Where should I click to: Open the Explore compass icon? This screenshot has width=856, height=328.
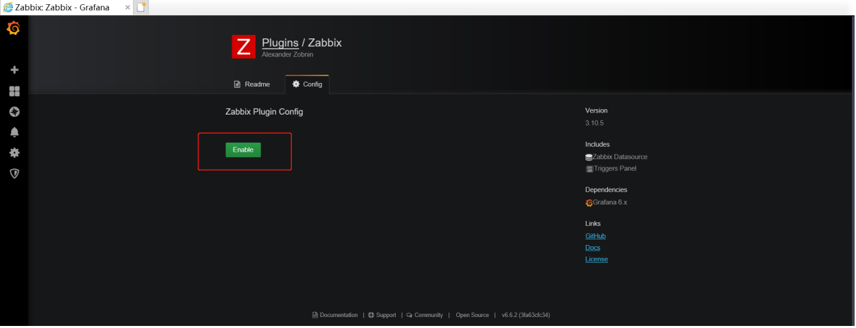(x=14, y=111)
